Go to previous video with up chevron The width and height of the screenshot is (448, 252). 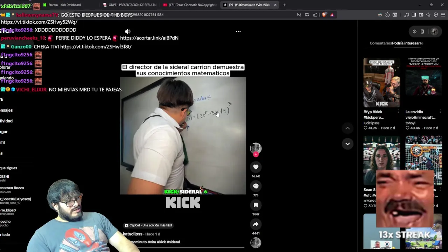348,128
